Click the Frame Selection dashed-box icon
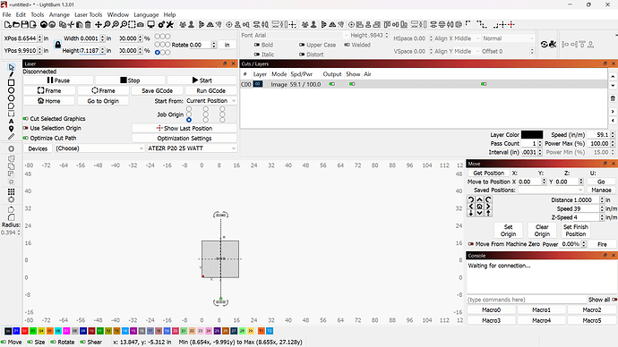 coord(132,24)
